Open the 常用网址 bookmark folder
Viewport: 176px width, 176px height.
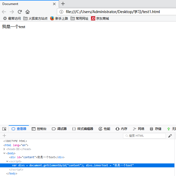(79, 18)
